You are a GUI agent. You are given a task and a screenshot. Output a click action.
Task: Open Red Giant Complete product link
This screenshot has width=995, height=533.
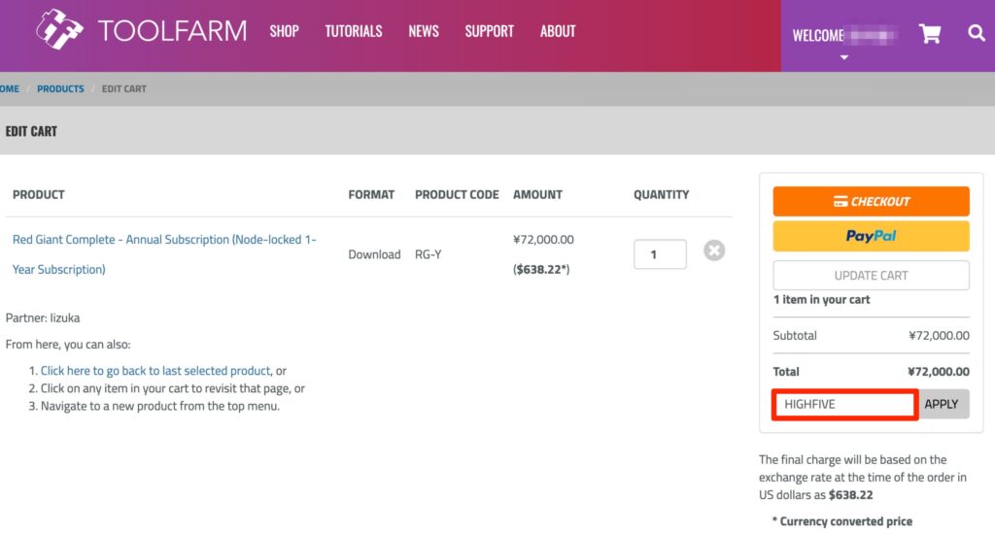(x=164, y=254)
